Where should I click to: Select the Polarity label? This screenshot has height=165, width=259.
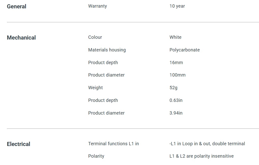[x=96, y=156]
